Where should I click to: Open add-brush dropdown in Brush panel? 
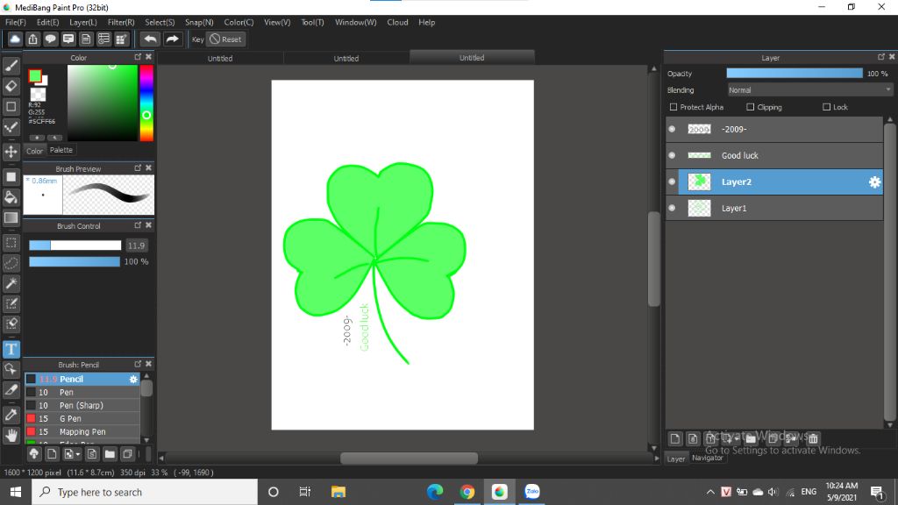click(x=72, y=454)
